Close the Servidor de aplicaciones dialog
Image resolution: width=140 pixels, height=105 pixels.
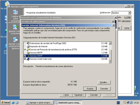coord(113,21)
